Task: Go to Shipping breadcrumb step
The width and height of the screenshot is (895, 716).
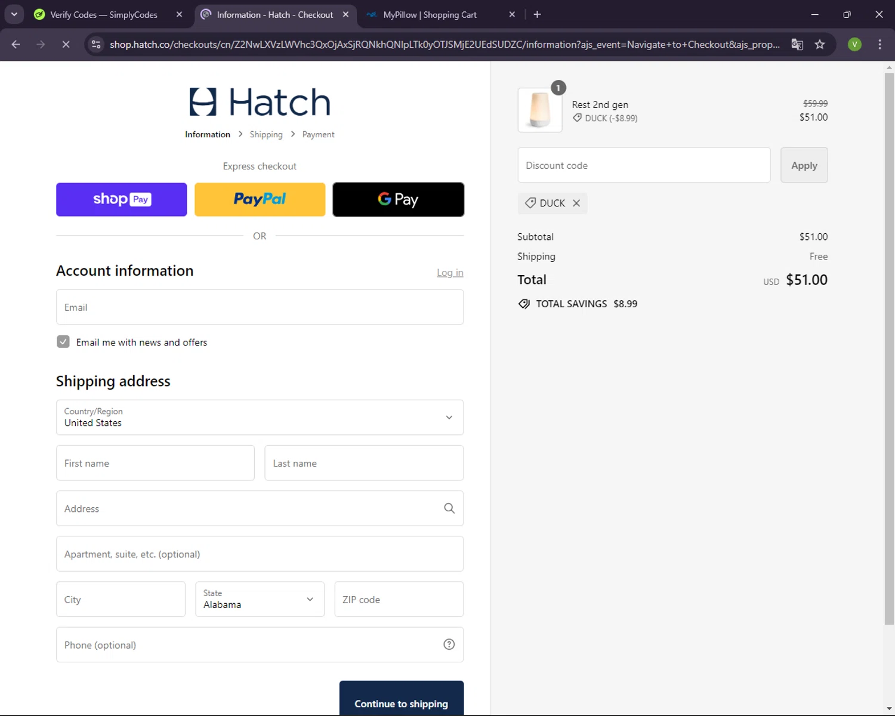Action: pos(266,134)
